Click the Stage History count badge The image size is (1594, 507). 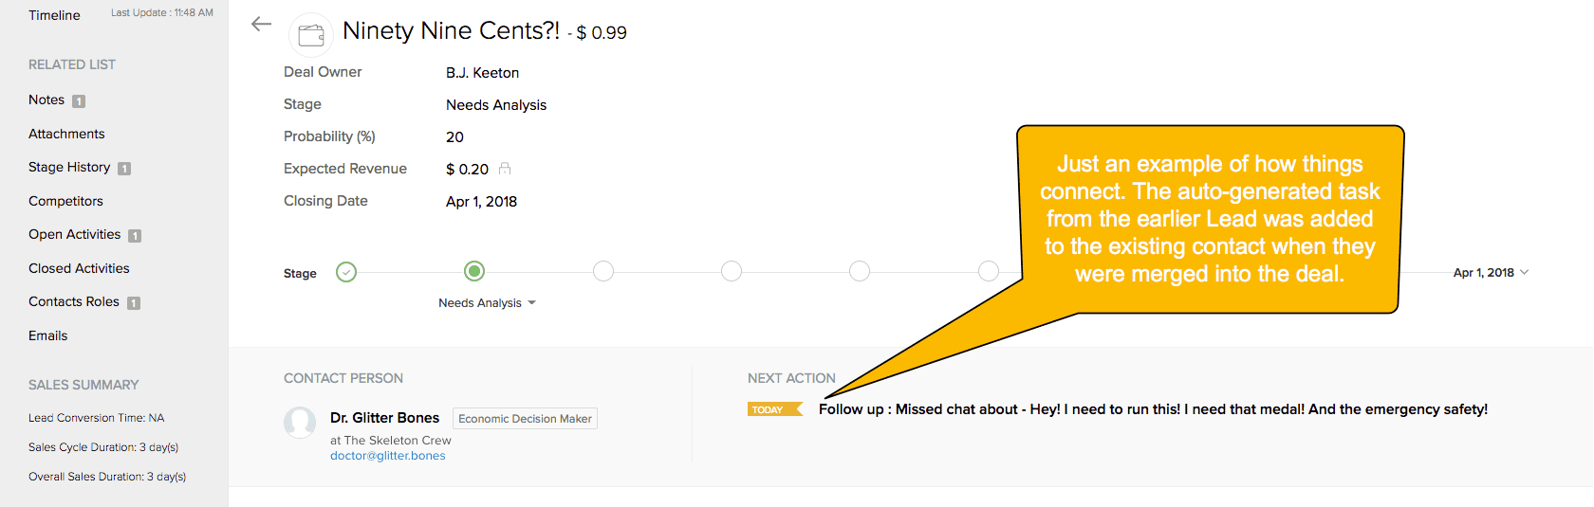[124, 169]
